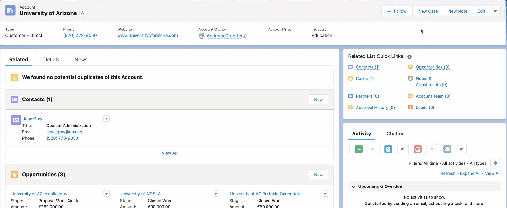This screenshot has width=507, height=208.
Task: Open University of AZ Portable Generators opportunity
Action: (x=266, y=194)
